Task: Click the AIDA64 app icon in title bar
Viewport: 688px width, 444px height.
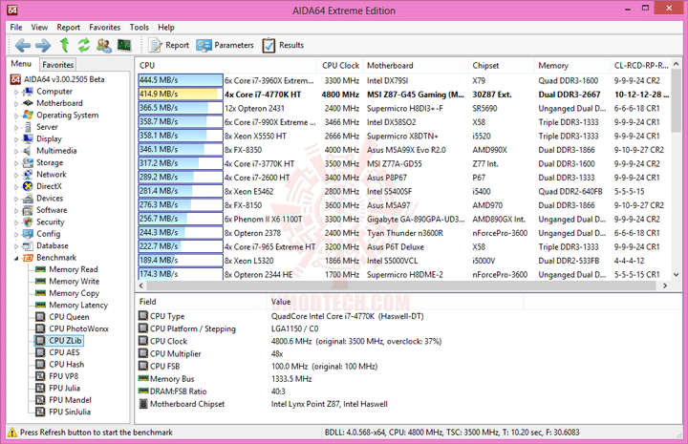Action: coord(12,11)
